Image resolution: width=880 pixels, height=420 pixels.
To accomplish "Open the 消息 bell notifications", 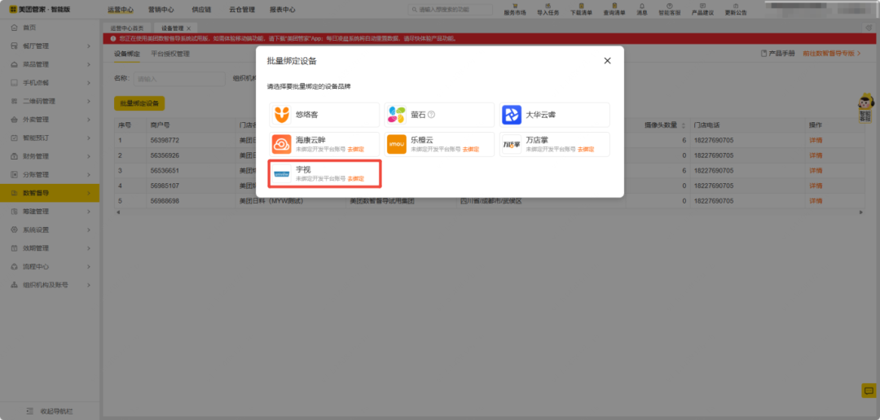I will [642, 8].
